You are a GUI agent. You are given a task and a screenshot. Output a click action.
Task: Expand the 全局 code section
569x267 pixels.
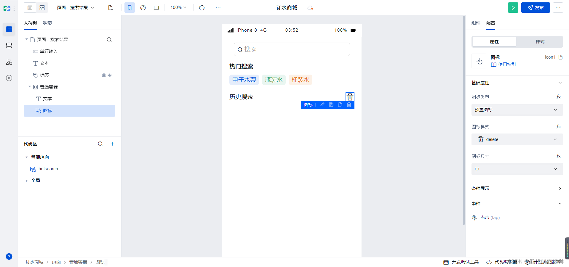point(27,181)
